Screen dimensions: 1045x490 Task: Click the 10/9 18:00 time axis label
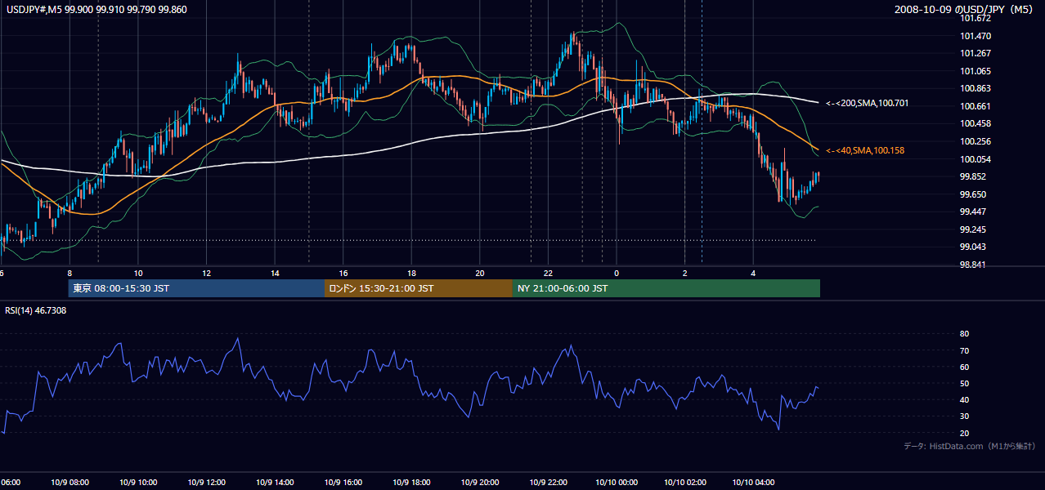click(x=411, y=483)
